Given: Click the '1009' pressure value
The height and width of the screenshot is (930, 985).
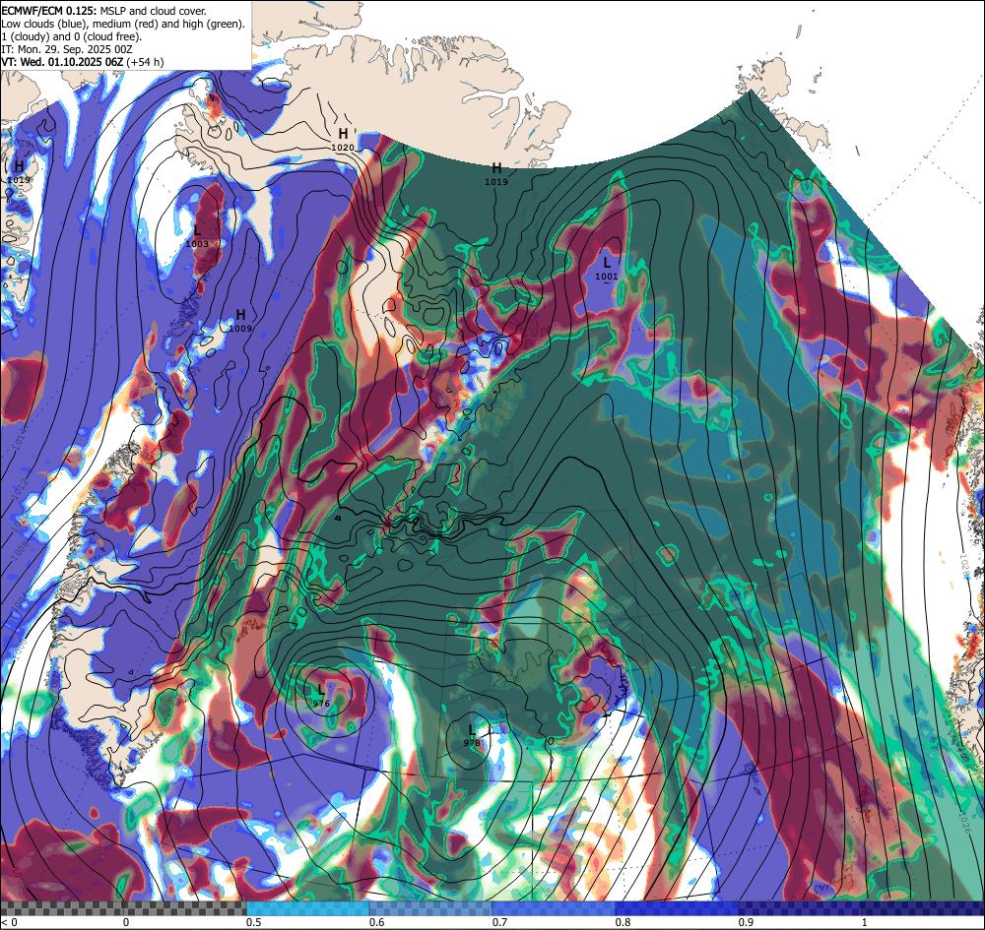Looking at the screenshot, I should coord(240,328).
